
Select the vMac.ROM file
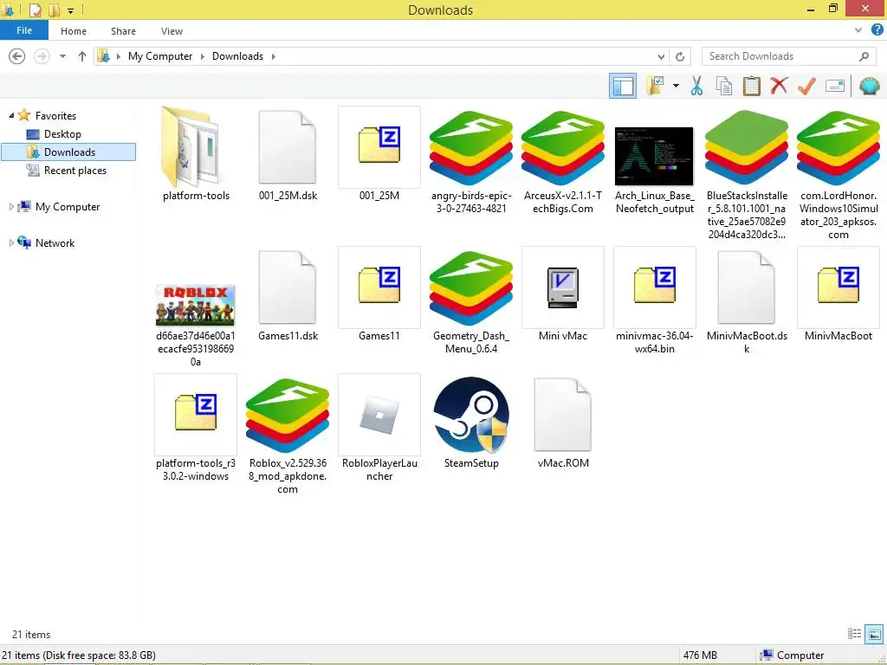coord(563,422)
